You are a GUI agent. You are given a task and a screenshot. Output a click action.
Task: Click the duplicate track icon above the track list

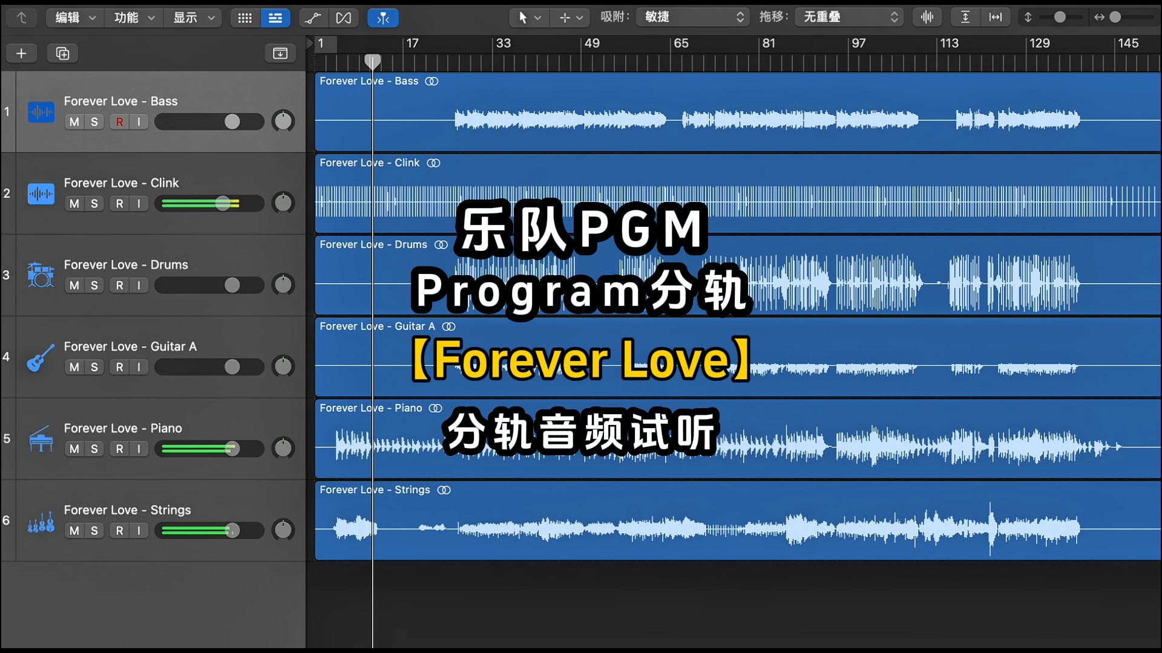point(62,53)
